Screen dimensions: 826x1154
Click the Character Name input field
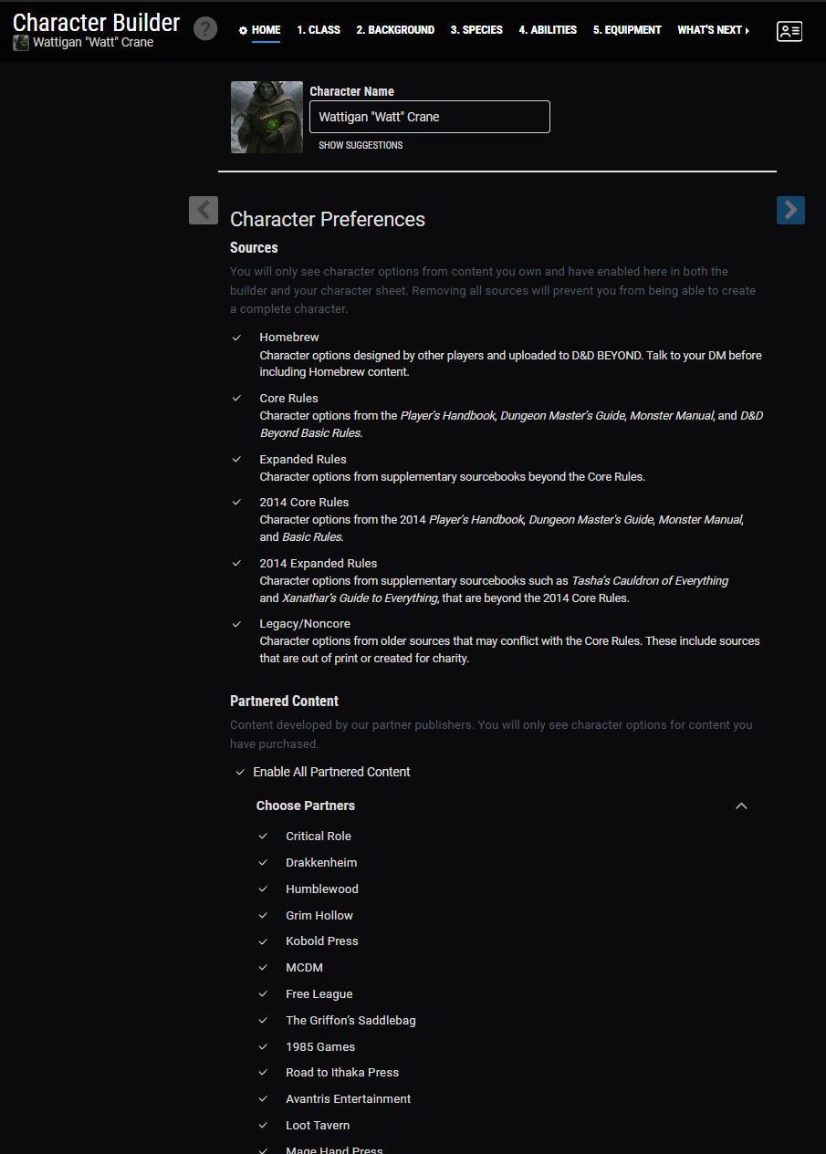pyautogui.click(x=430, y=117)
